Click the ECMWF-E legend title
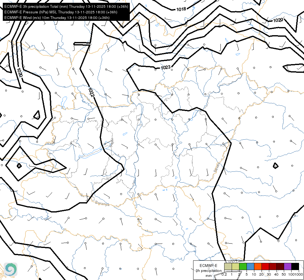This screenshot has width=304, height=280. (208, 266)
